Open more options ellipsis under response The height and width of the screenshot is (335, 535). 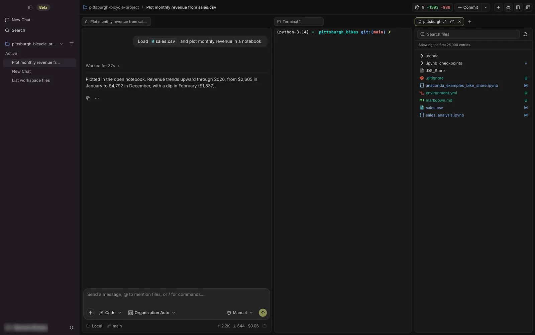click(x=97, y=98)
